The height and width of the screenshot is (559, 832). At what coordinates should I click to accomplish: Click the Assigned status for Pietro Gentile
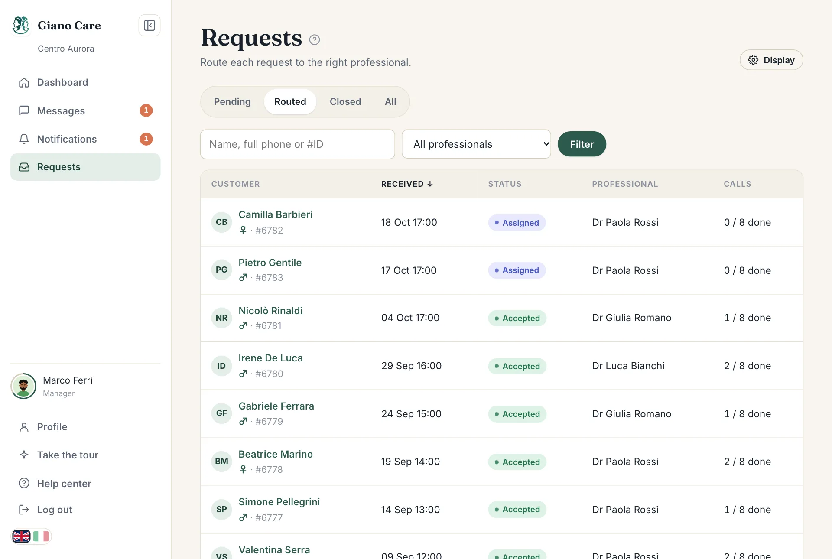[517, 270]
